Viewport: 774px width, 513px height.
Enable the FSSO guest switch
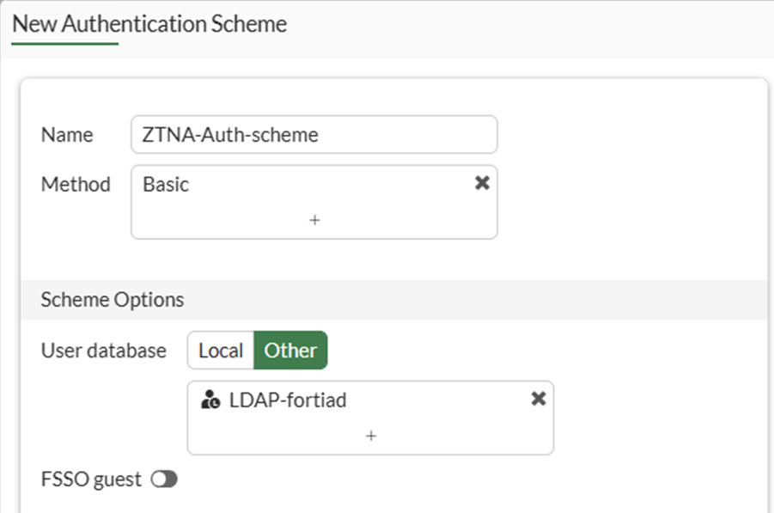[x=163, y=479]
